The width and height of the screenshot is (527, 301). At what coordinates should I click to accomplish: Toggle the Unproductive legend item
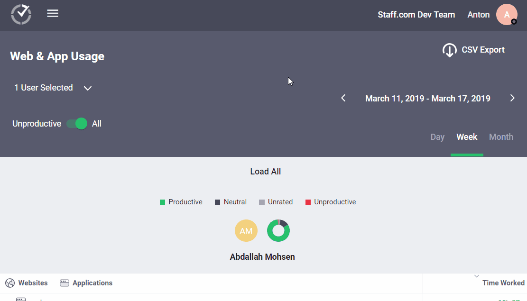(x=330, y=202)
